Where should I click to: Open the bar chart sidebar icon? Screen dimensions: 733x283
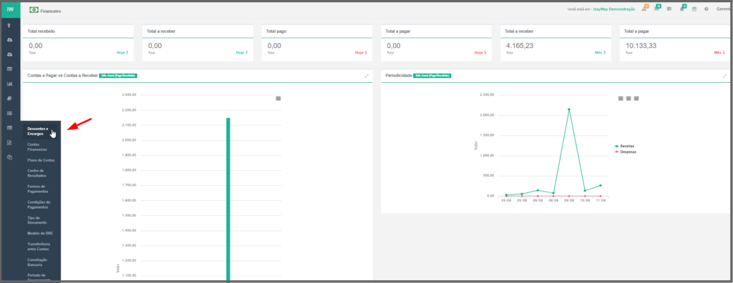coord(9,84)
